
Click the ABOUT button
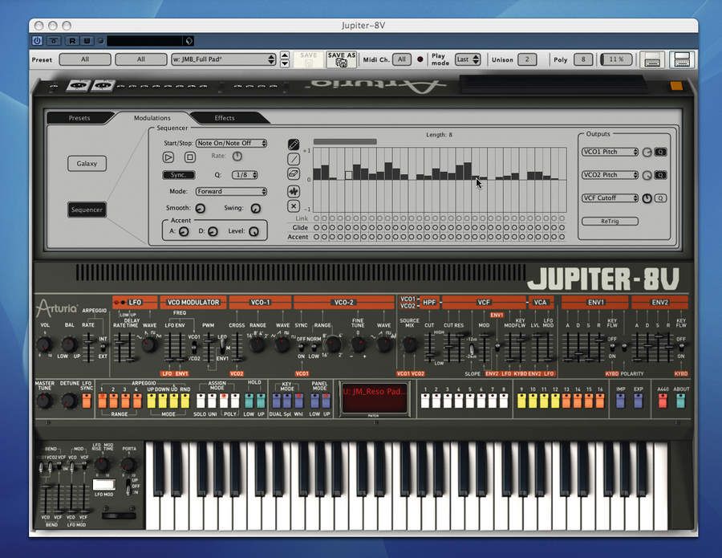[680, 401]
